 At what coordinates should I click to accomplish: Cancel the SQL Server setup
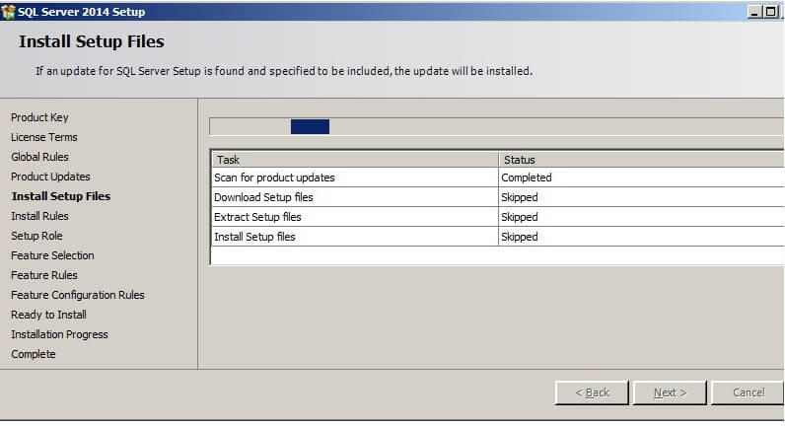[748, 392]
